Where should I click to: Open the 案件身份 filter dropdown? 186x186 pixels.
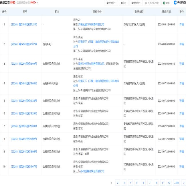click(x=111, y=3)
